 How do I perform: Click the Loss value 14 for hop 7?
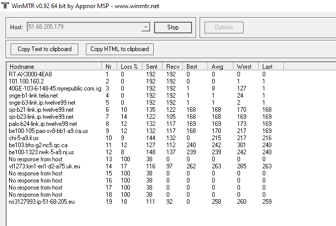pos(124,117)
